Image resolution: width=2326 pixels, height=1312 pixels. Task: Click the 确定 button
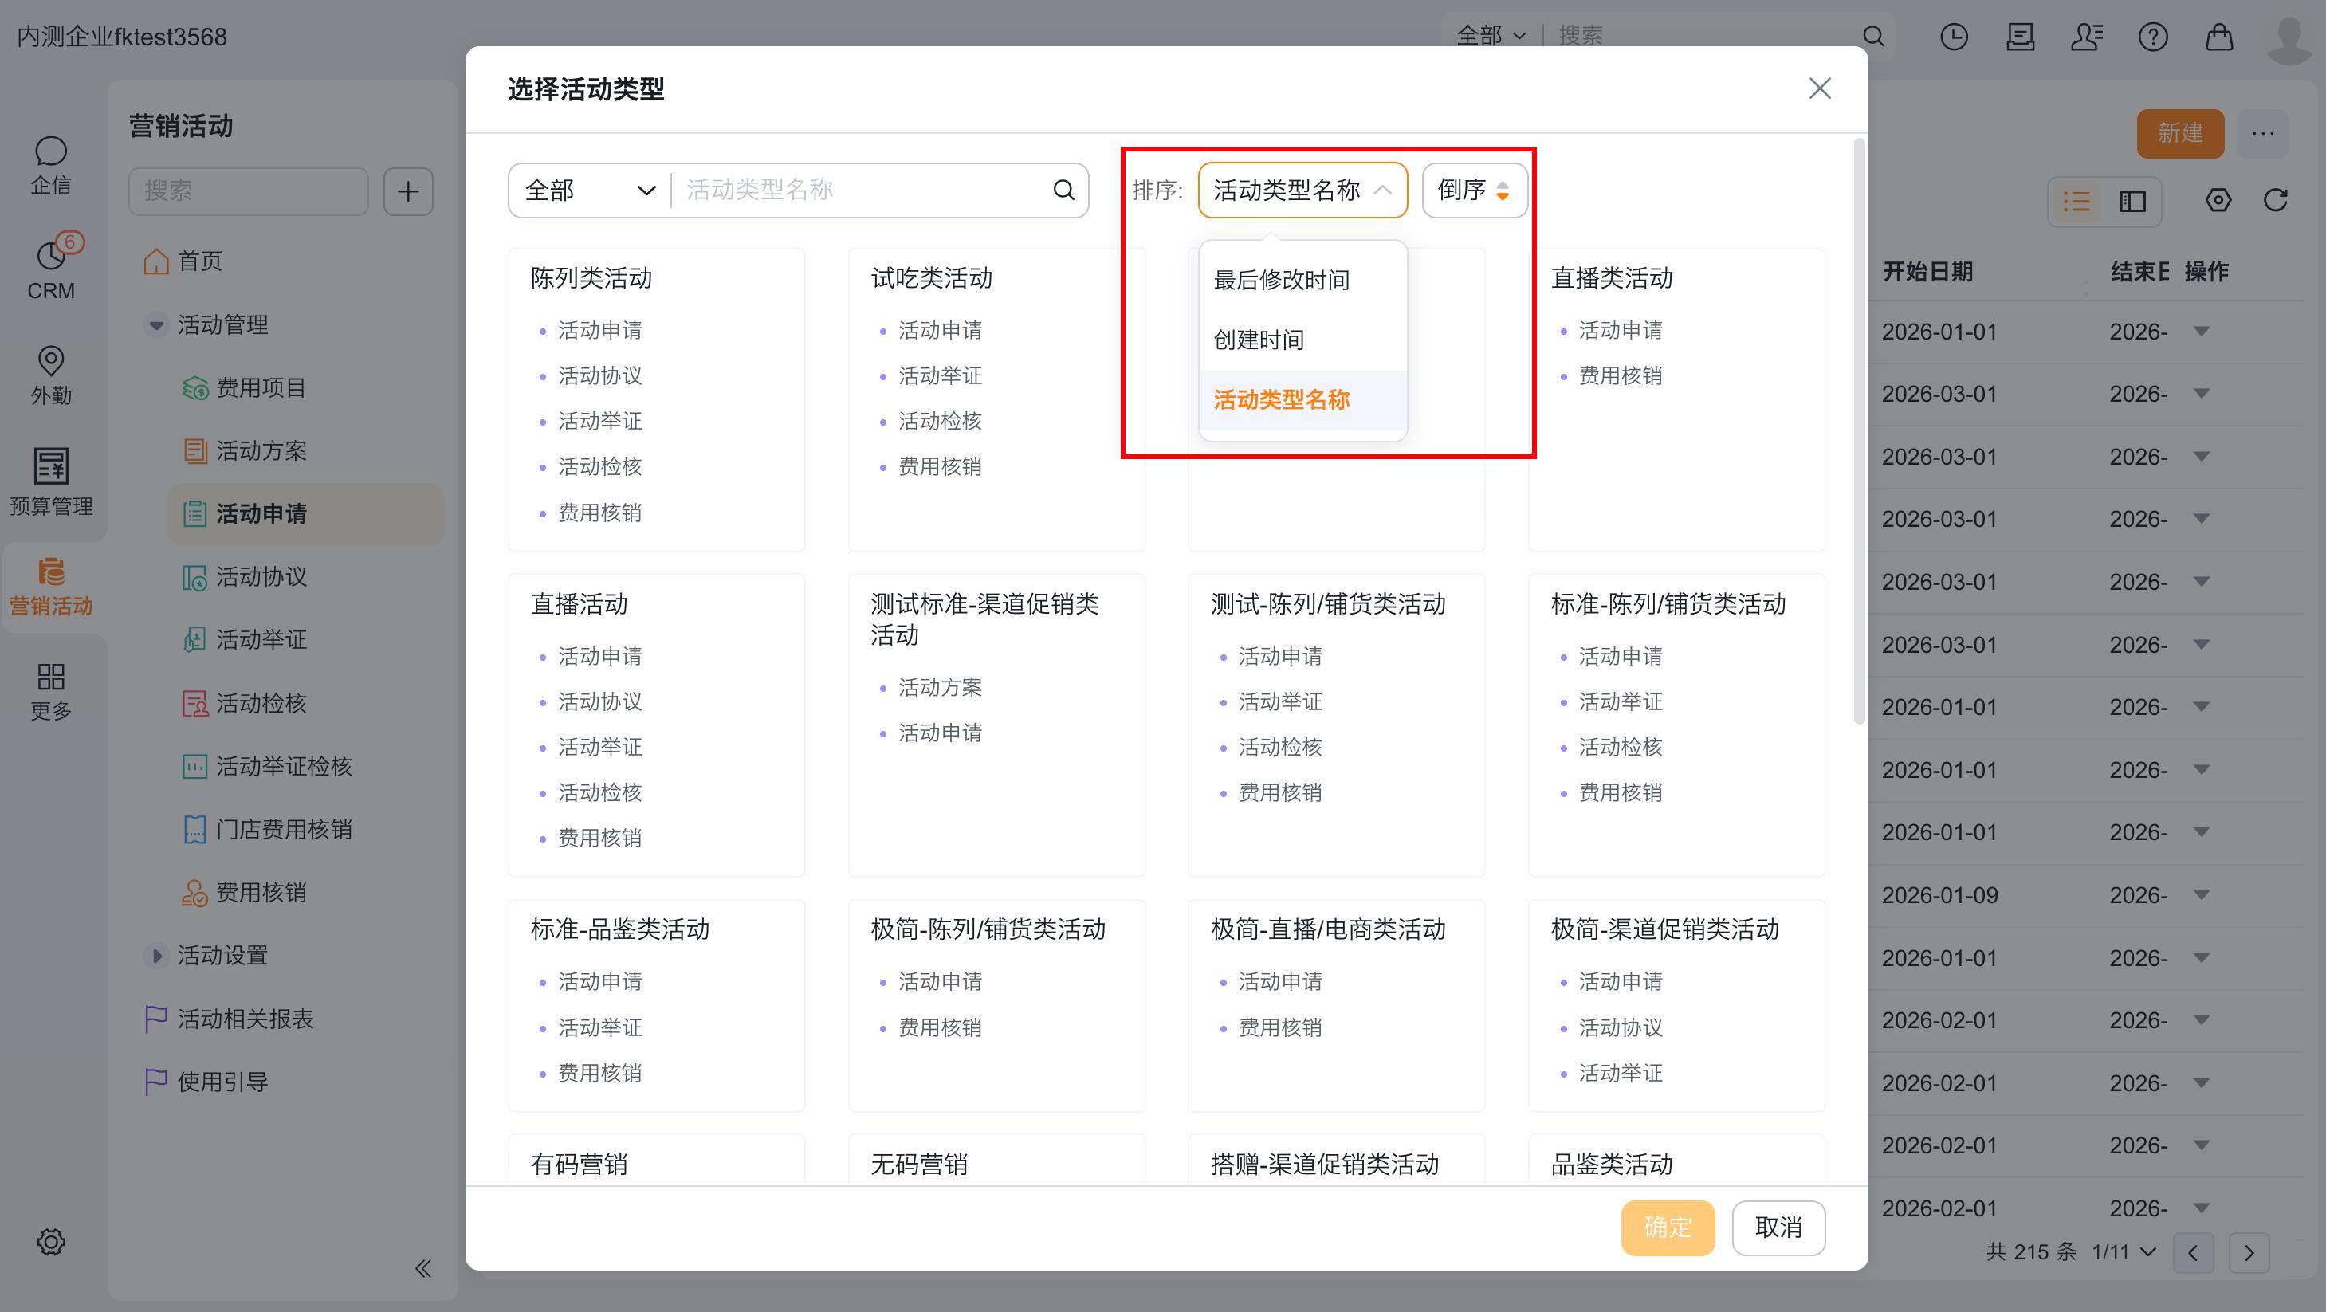[x=1667, y=1228]
